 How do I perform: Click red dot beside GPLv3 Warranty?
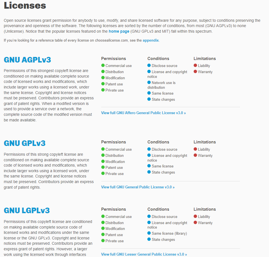(195, 155)
